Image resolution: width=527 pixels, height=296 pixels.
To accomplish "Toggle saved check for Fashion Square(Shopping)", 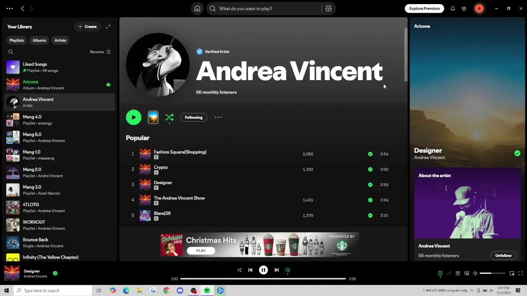I will [370, 154].
